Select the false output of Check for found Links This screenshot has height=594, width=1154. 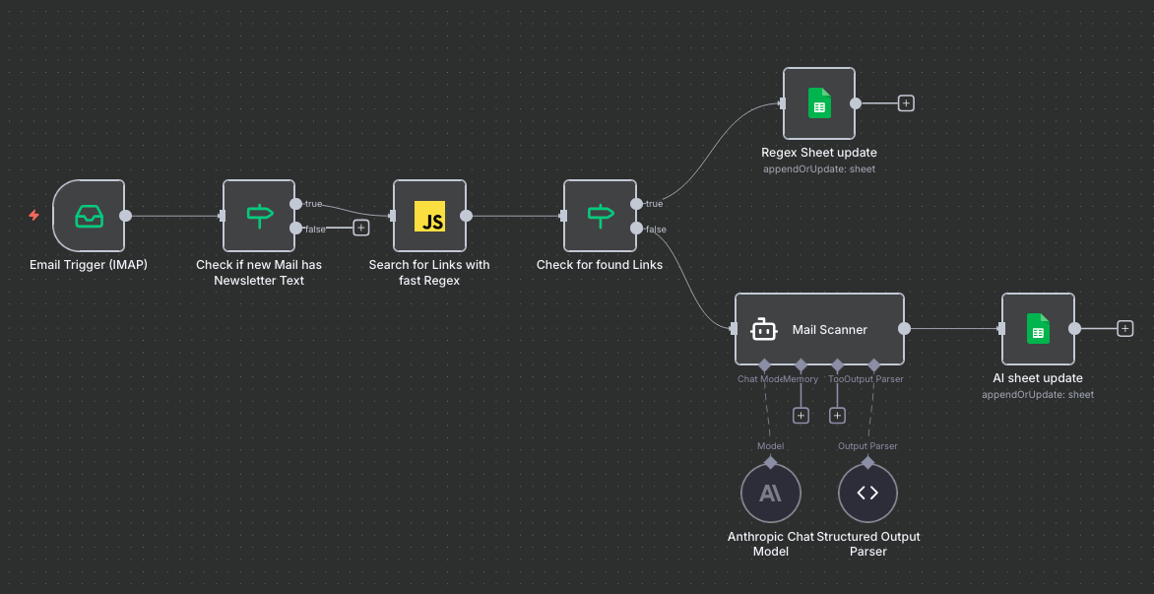coord(638,229)
